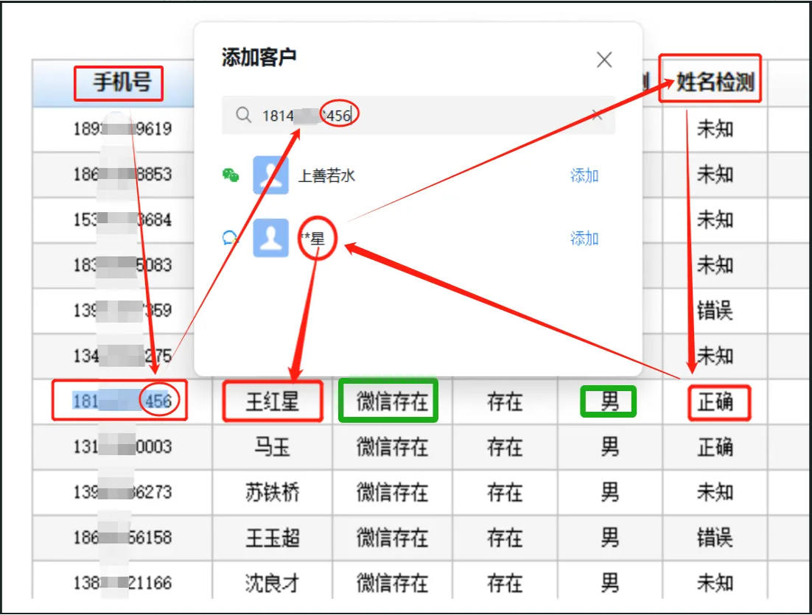This screenshot has height=615, width=812.
Task: Select the highlighted phone cell ending 456
Action: 122,401
